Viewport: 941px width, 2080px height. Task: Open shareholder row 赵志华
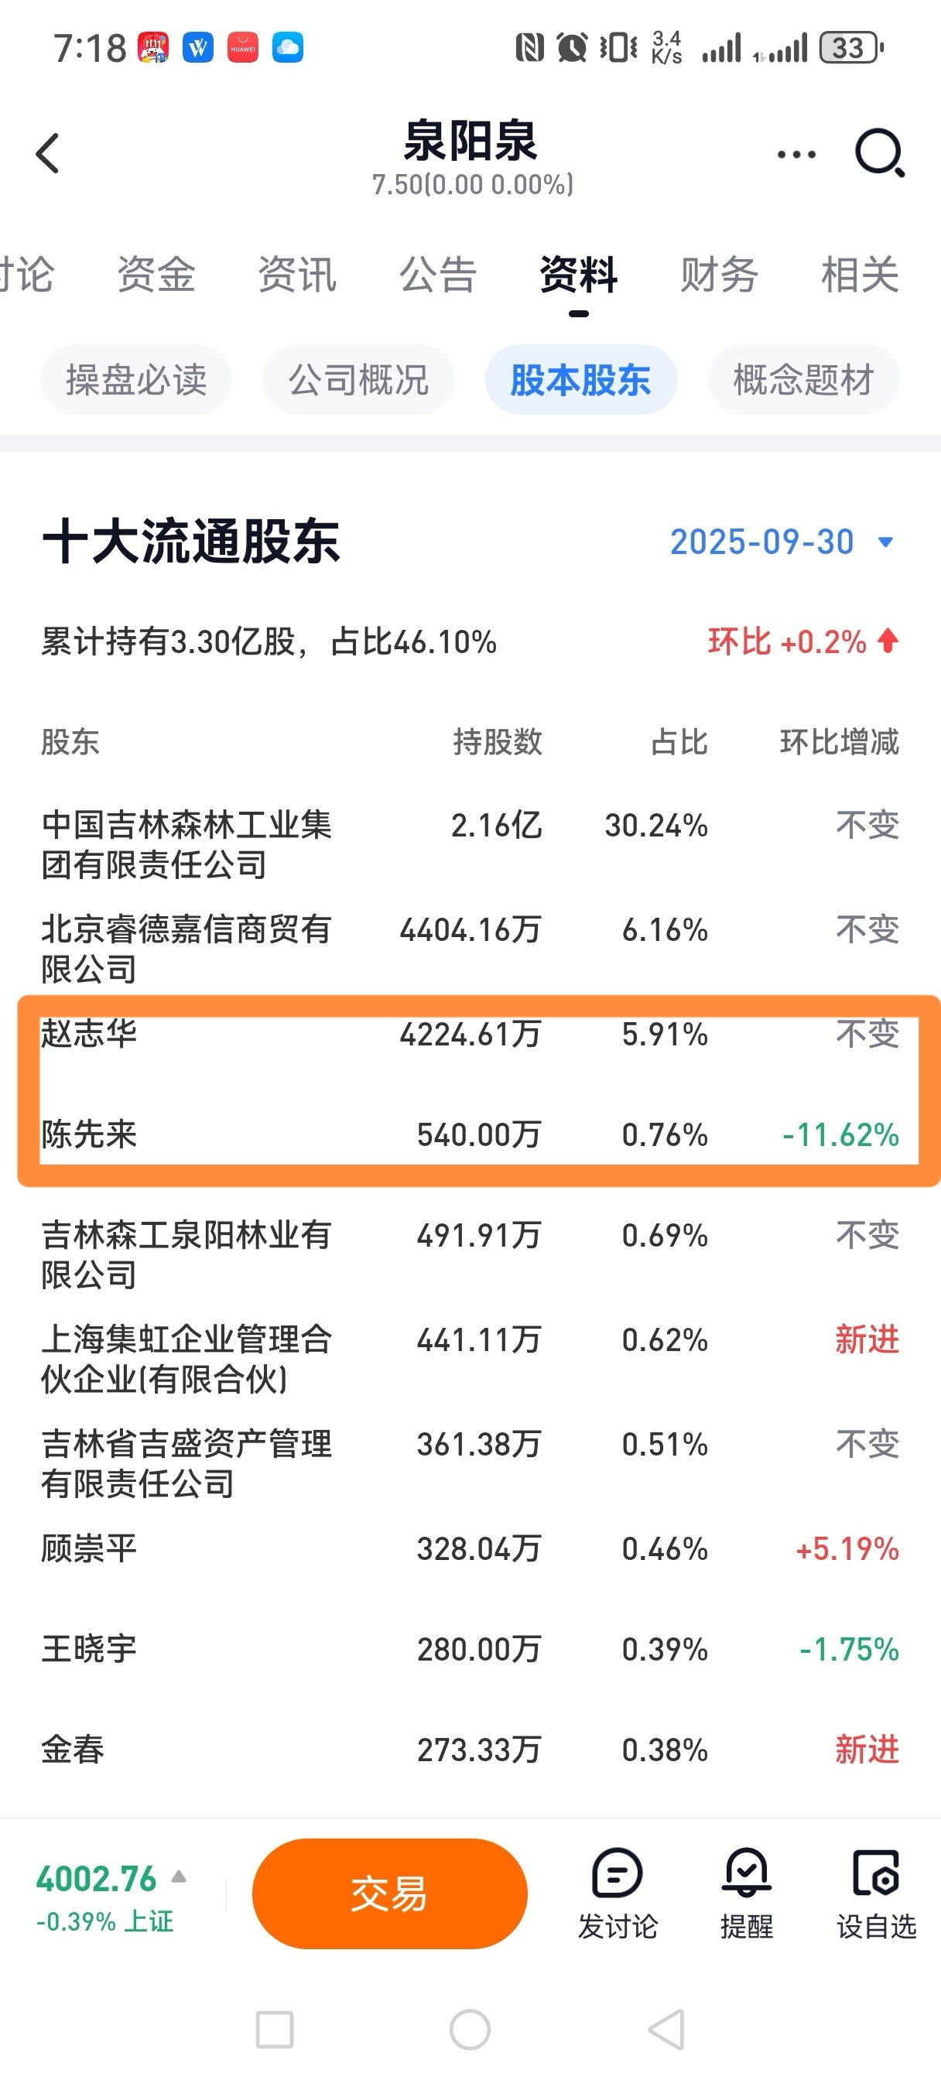(x=470, y=1035)
